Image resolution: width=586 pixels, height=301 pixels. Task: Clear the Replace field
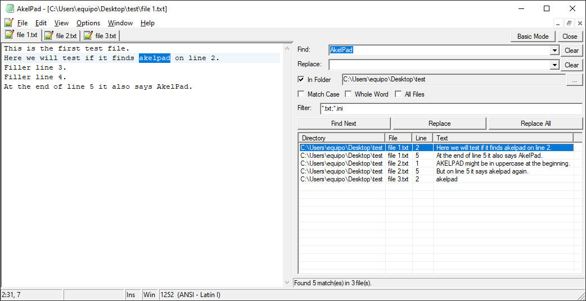click(571, 65)
